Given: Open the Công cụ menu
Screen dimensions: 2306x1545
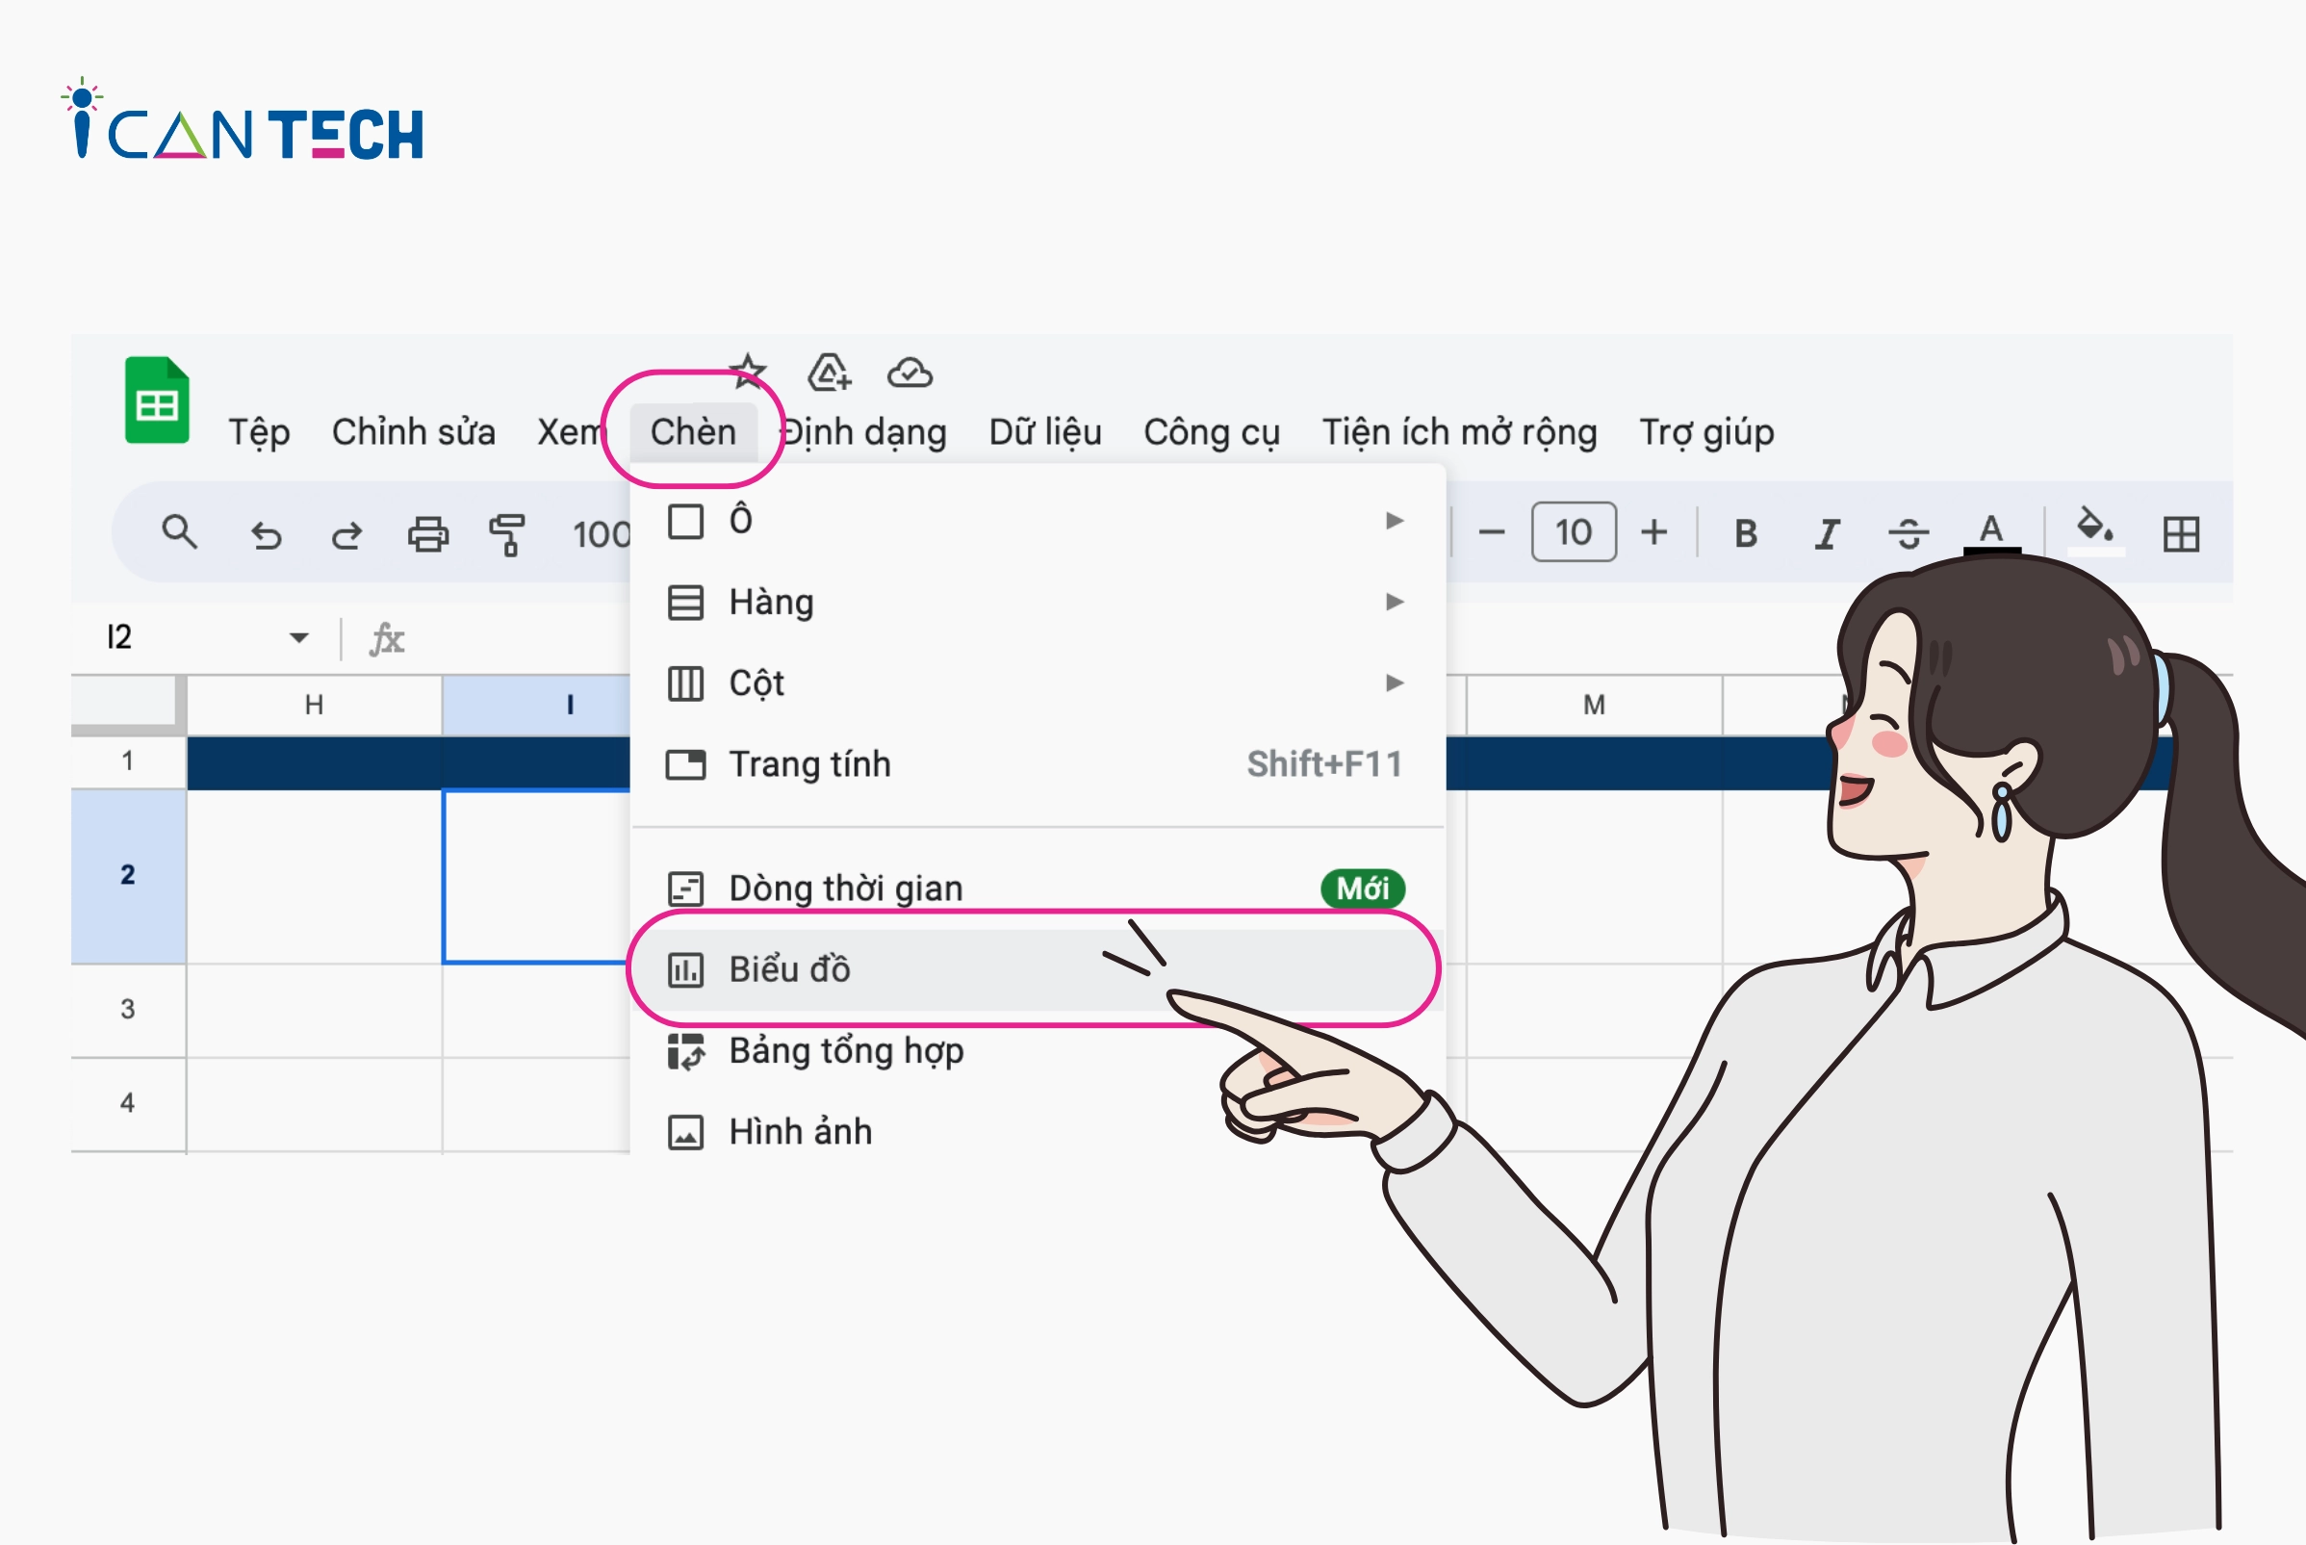Looking at the screenshot, I should 1212,431.
